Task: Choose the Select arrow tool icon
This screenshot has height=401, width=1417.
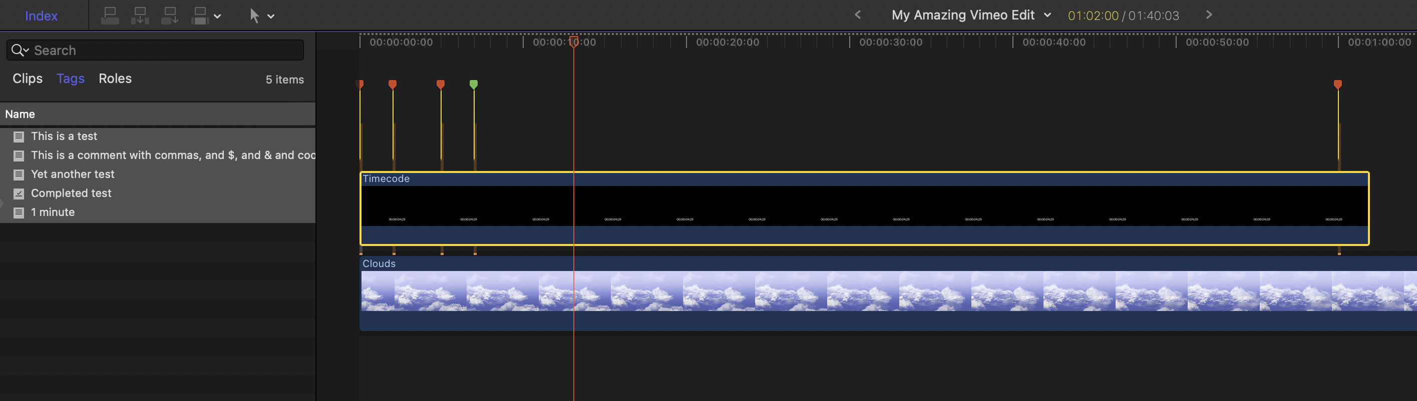Action: point(254,15)
